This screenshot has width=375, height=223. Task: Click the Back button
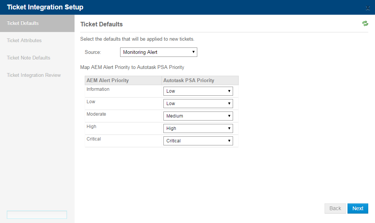click(x=335, y=208)
